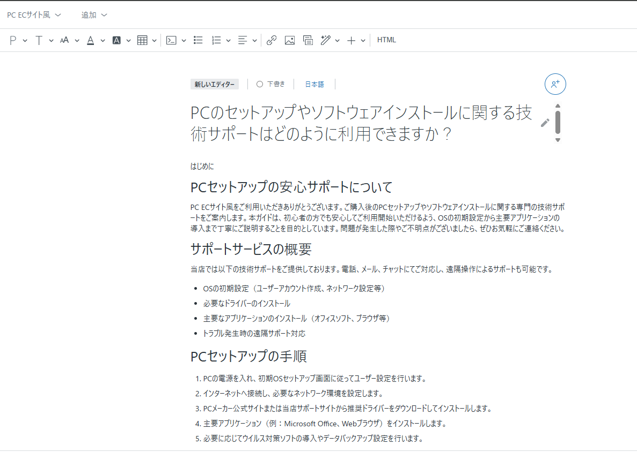The image size is (637, 452).
Task: Click the 日本語 language link
Action: [x=314, y=84]
